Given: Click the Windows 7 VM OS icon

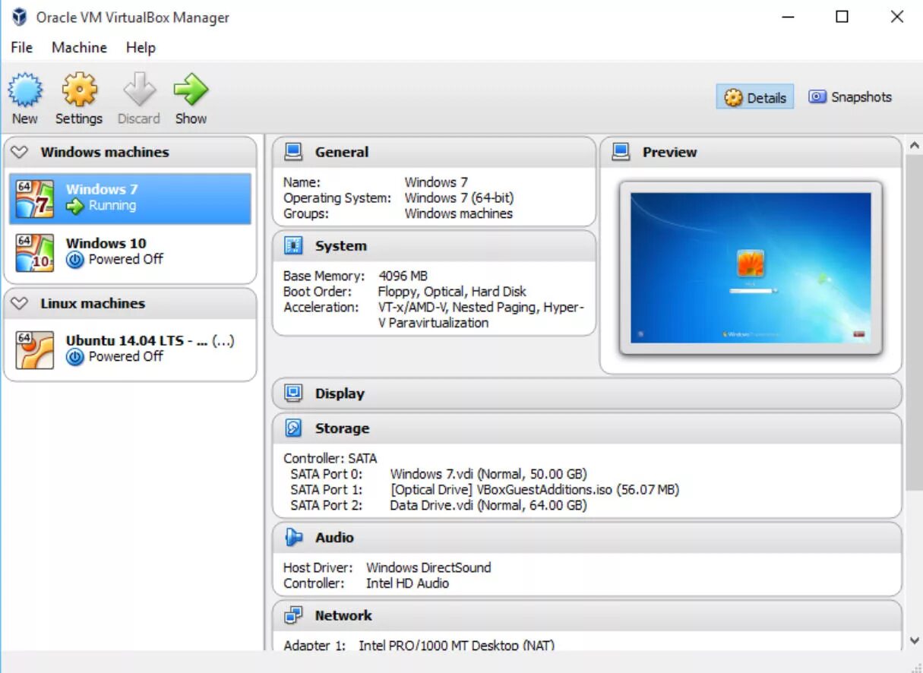Looking at the screenshot, I should [35, 198].
